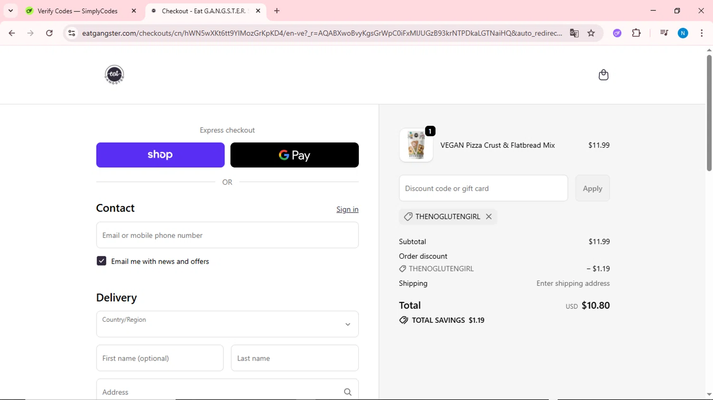
Task: Click the browser address bar URL
Action: pyautogui.click(x=322, y=33)
